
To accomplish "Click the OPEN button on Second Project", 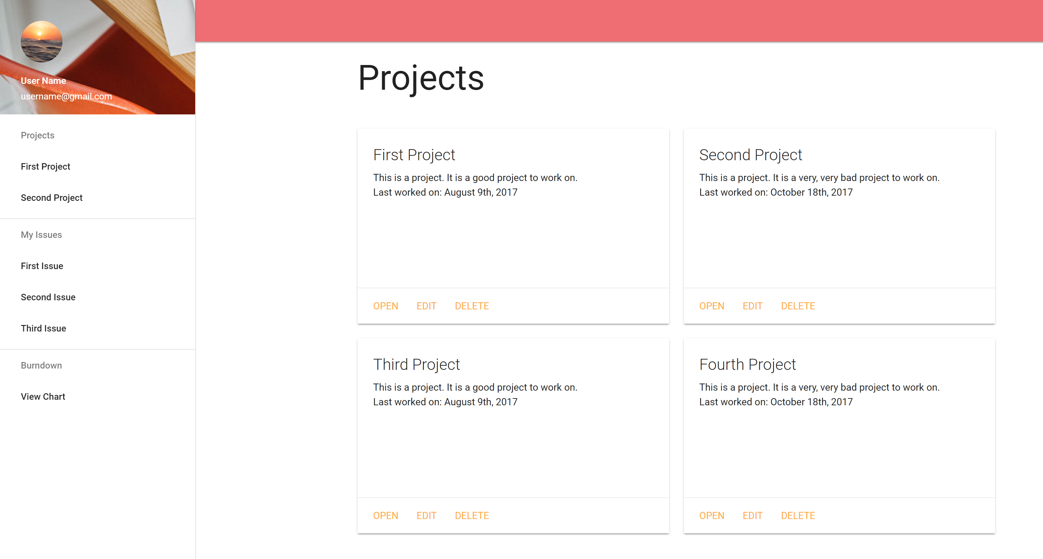I will click(711, 305).
